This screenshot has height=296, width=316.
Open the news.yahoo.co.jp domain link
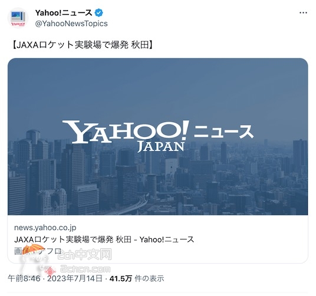pos(45,228)
